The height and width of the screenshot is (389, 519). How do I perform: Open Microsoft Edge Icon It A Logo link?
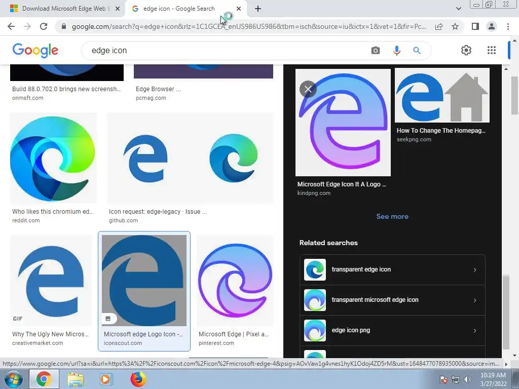[342, 184]
